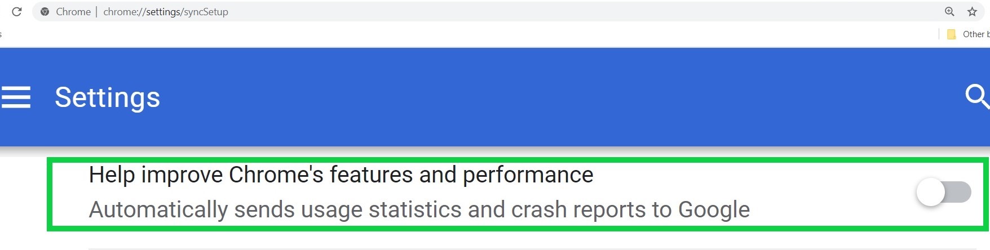
Task: Click the reload page icon
Action: 17,12
